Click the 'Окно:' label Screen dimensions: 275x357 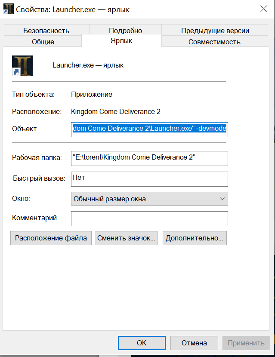point(21,199)
